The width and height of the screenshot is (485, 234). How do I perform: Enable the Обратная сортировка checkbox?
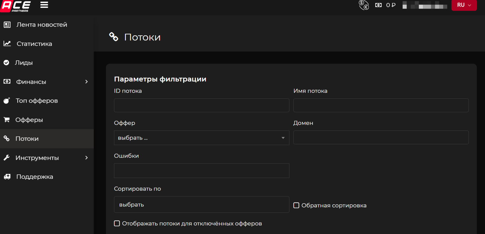click(296, 205)
